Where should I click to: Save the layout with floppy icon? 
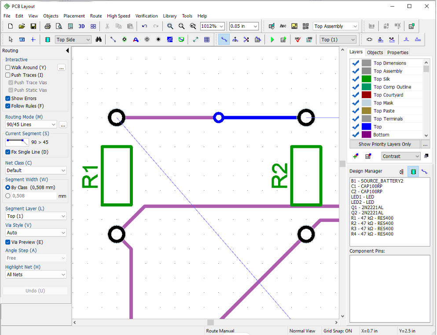(33, 26)
